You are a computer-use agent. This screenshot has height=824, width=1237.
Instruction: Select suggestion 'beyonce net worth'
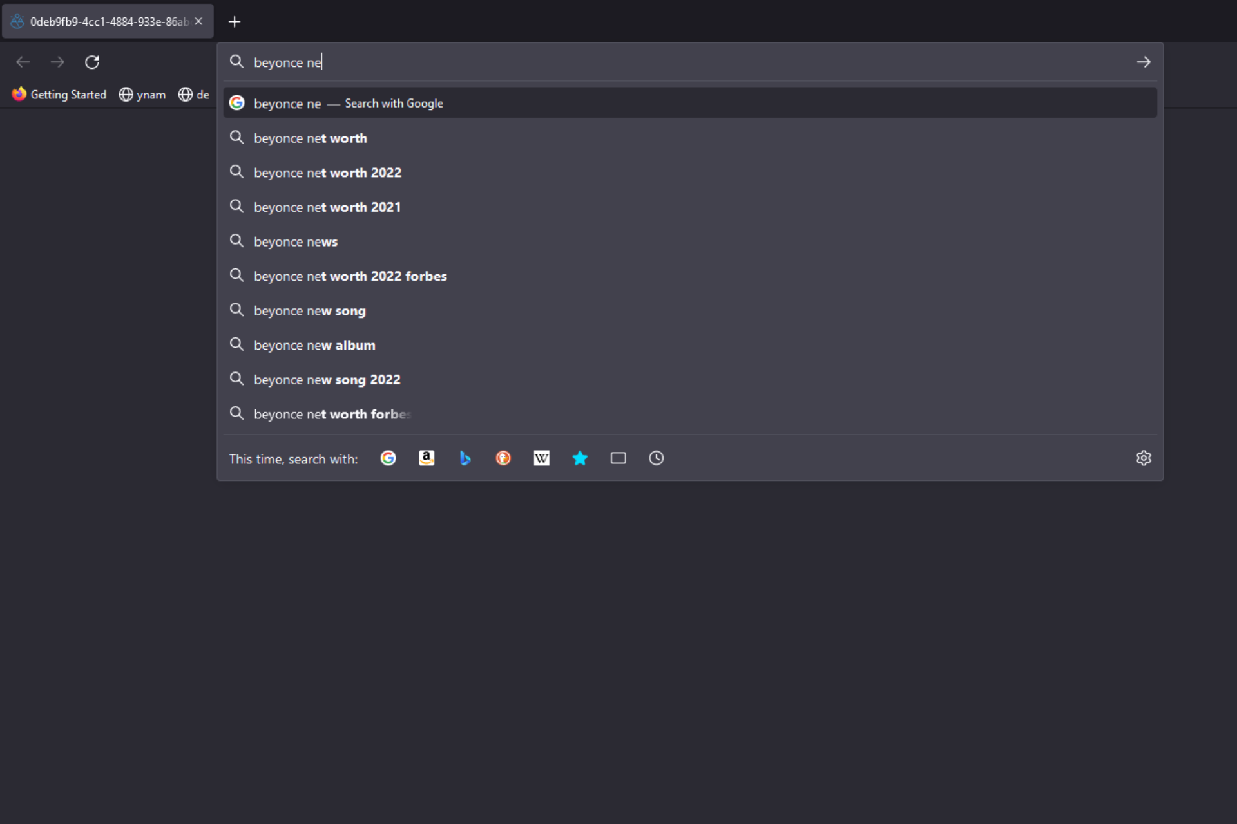[311, 138]
